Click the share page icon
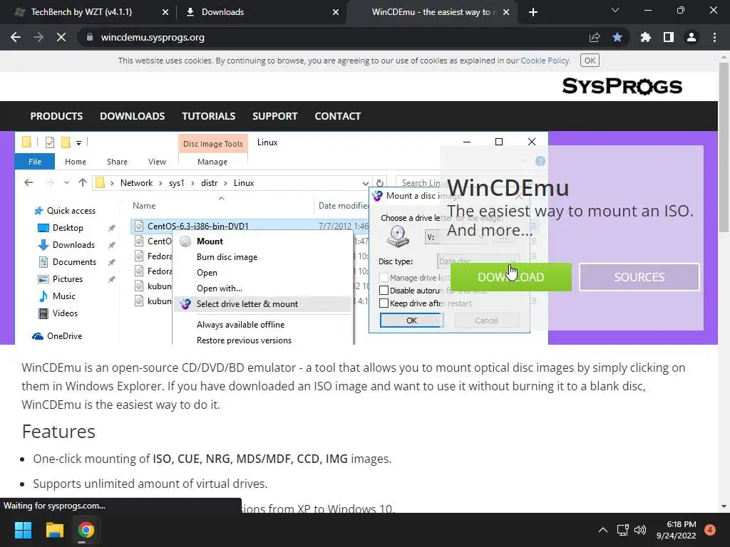This screenshot has width=730, height=547. pyautogui.click(x=594, y=37)
